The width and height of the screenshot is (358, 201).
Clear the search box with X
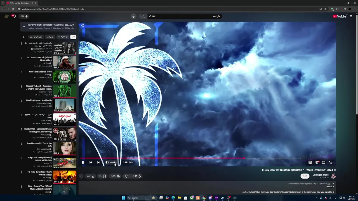(x=150, y=16)
